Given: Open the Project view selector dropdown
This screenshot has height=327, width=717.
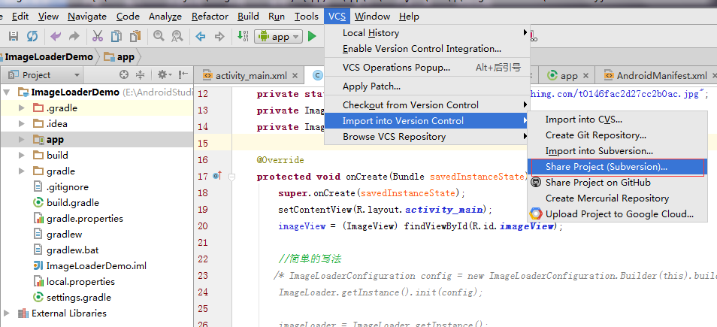Looking at the screenshot, I should (44, 75).
